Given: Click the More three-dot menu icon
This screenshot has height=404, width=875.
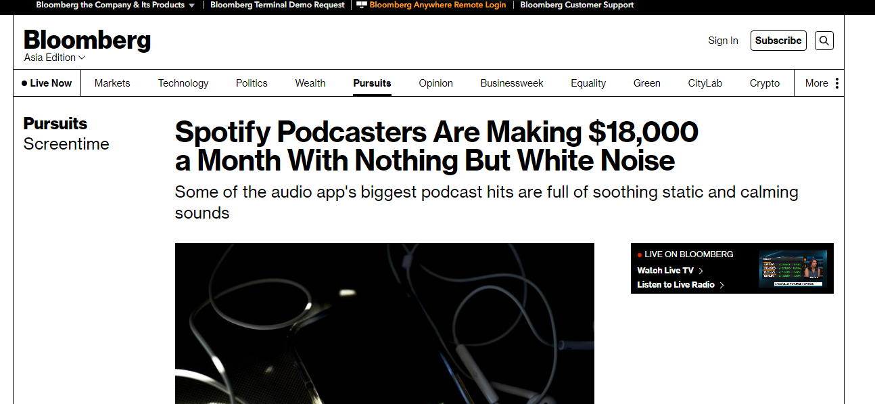Looking at the screenshot, I should [x=837, y=83].
